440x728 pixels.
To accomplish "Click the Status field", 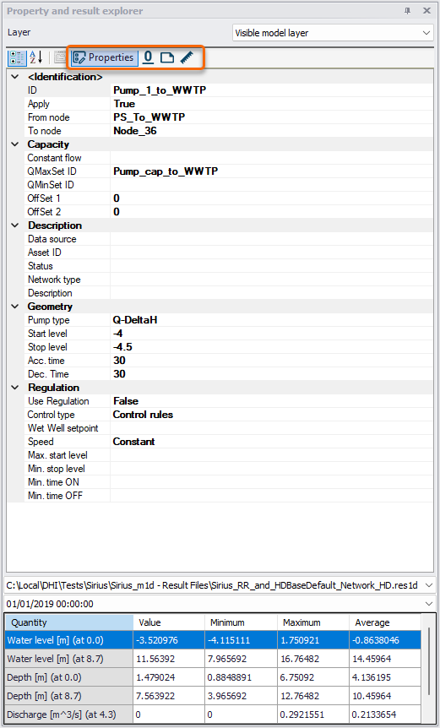I will 272,266.
